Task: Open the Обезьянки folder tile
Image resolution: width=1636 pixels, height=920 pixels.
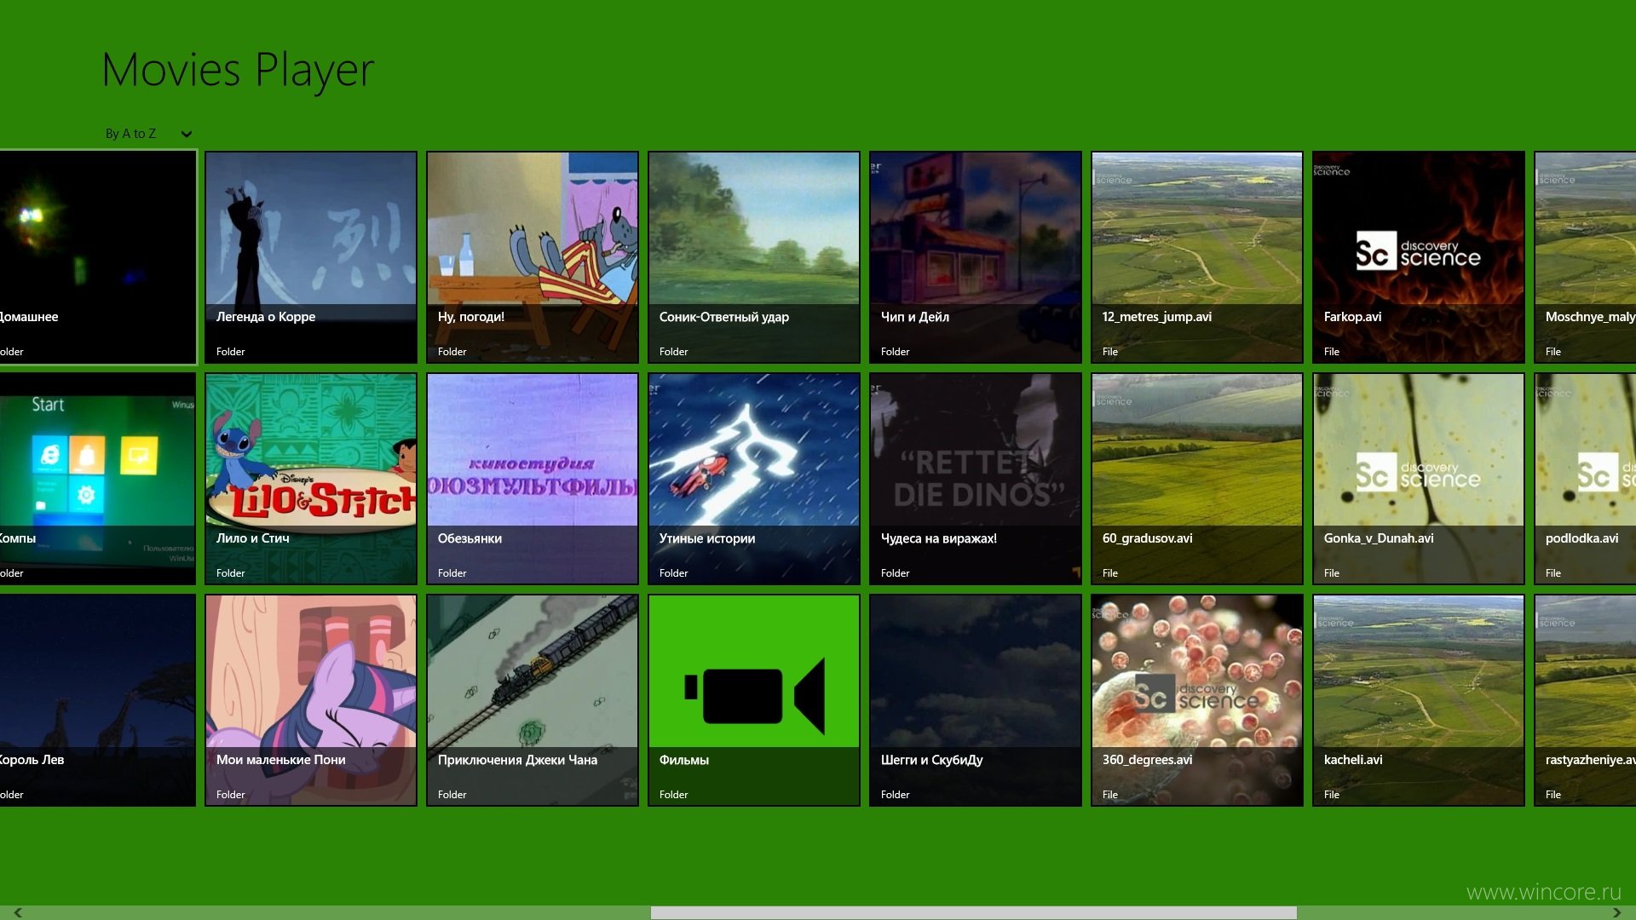Action: click(533, 479)
